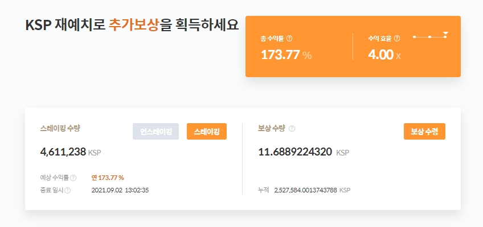This screenshot has height=227, width=483.
Task: Click the 4,611,238 KSP staked amount
Action: (x=71, y=152)
